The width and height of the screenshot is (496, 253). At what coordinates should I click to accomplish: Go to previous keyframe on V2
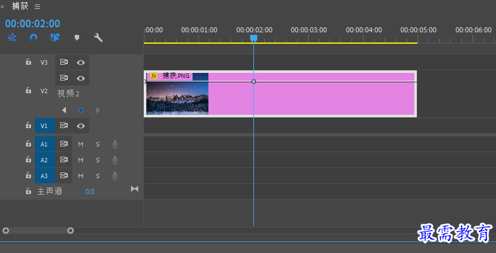[x=64, y=110]
